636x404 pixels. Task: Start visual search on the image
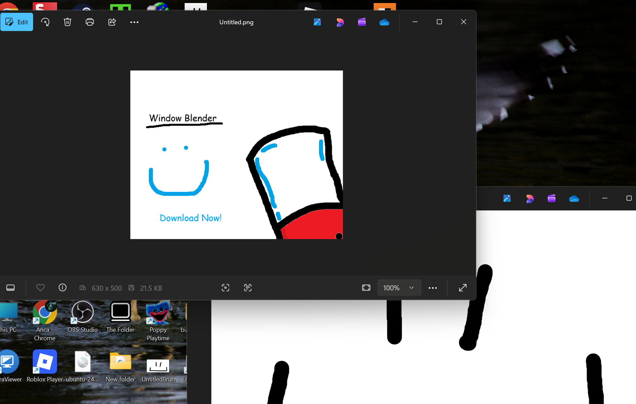(x=226, y=288)
